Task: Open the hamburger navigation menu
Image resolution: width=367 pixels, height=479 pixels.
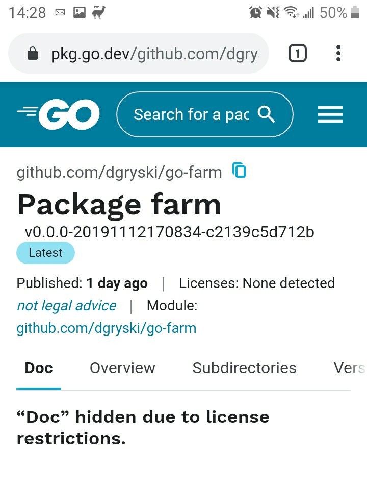Action: [330, 114]
